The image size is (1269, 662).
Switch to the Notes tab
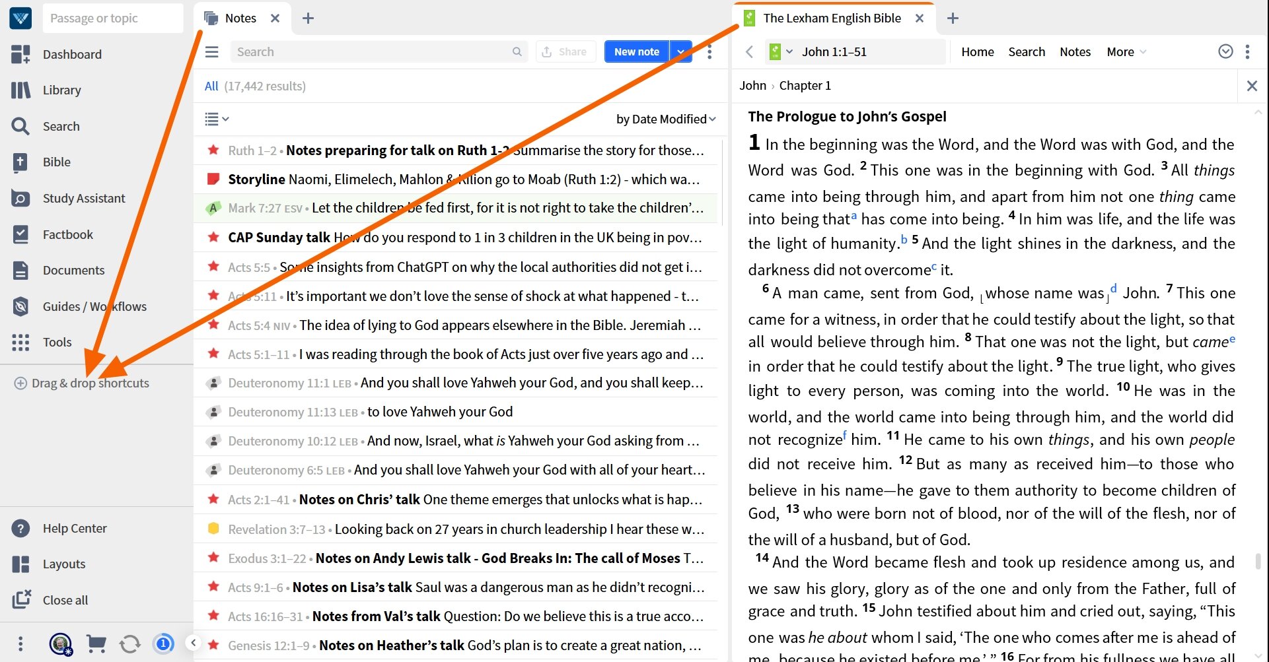click(240, 18)
